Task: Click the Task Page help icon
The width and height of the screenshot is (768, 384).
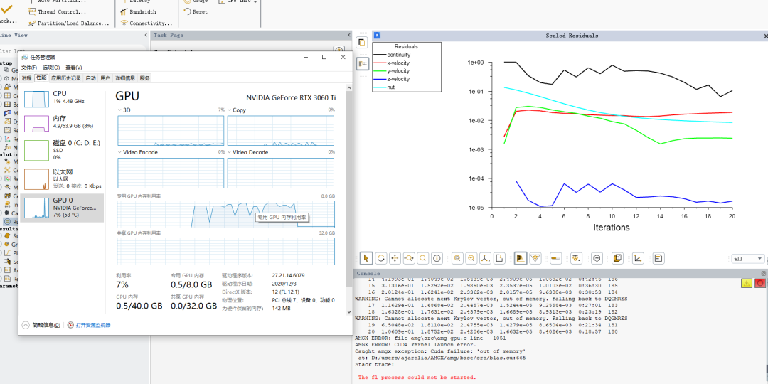Action: click(x=338, y=50)
